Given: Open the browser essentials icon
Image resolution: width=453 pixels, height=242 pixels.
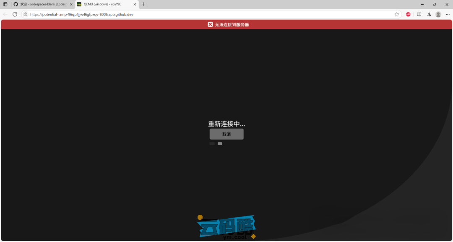Looking at the screenshot, I should (x=429, y=14).
